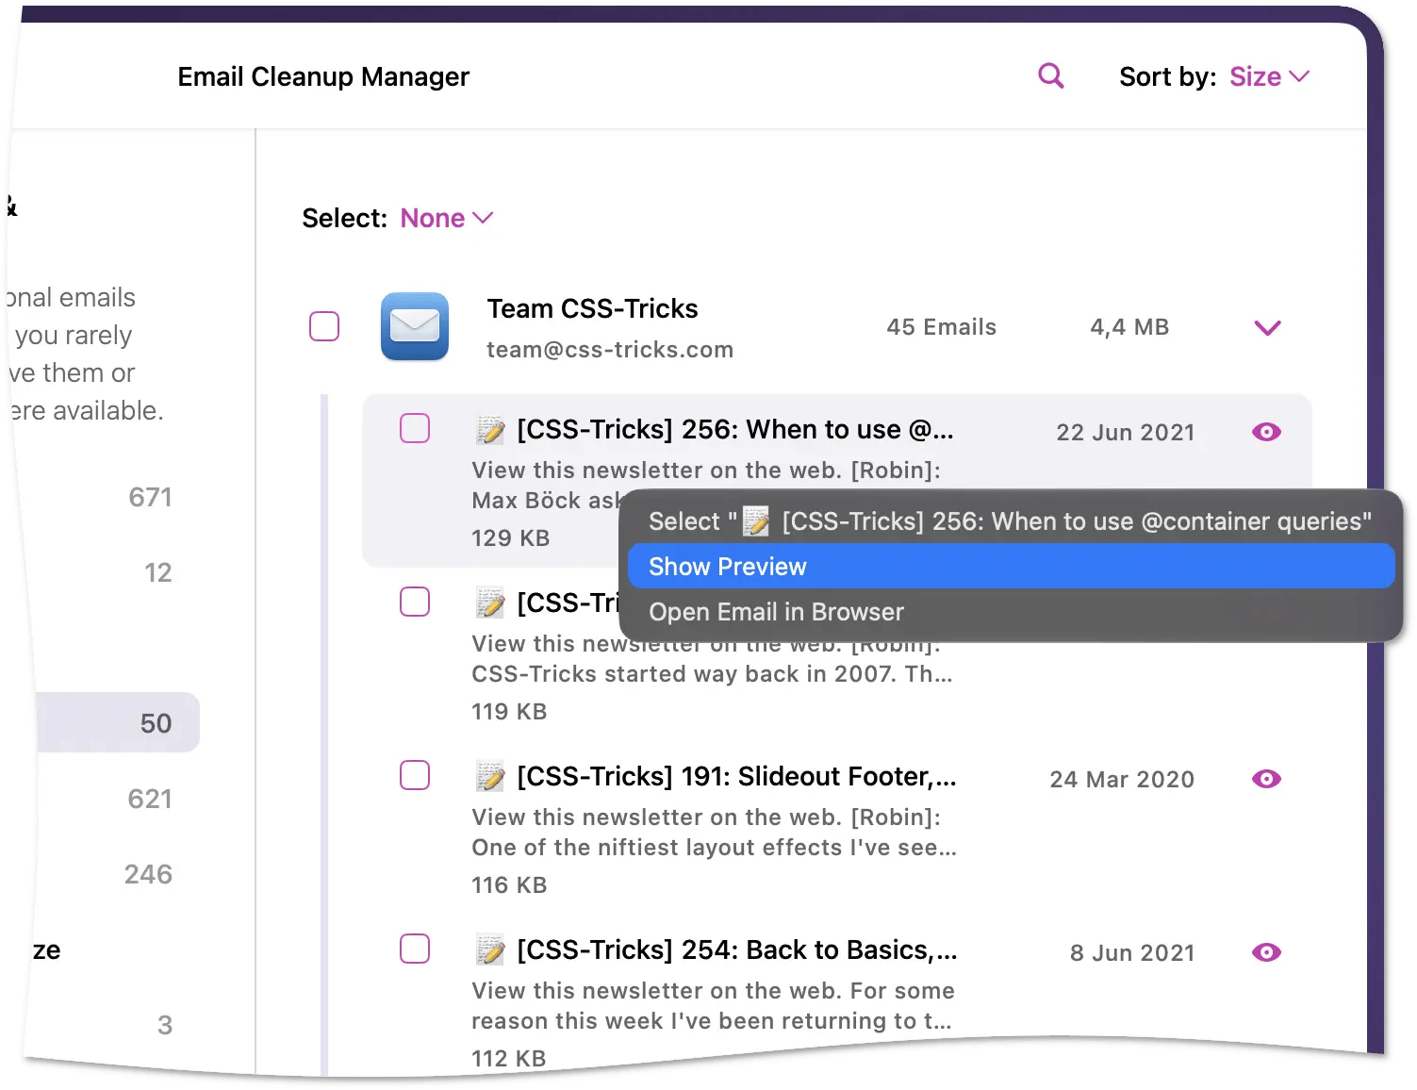Screen dimensions: 1417x1090
Task: Open the search magnifier icon
Action: (x=1050, y=75)
